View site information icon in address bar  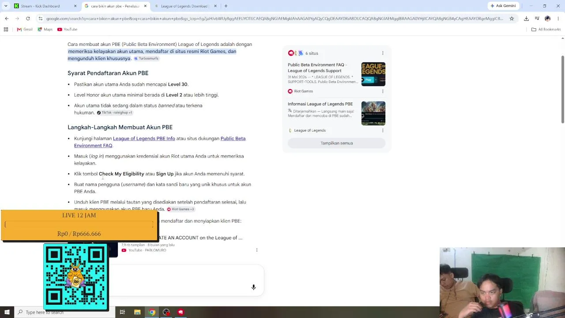point(41,19)
